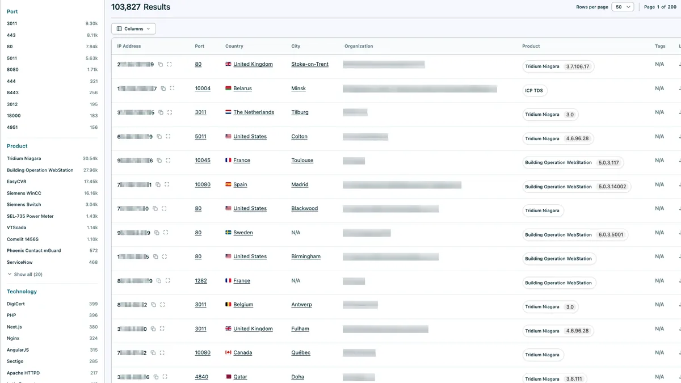Open the Sweden country link

tap(243, 233)
